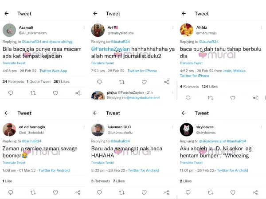
Task: Translate Azamali's tweet
Action: coord(14,63)
